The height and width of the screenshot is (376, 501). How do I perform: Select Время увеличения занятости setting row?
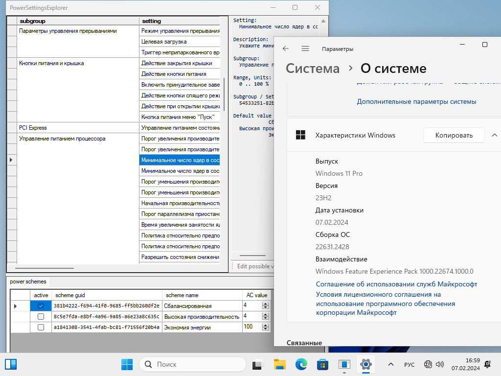pyautogui.click(x=180, y=225)
